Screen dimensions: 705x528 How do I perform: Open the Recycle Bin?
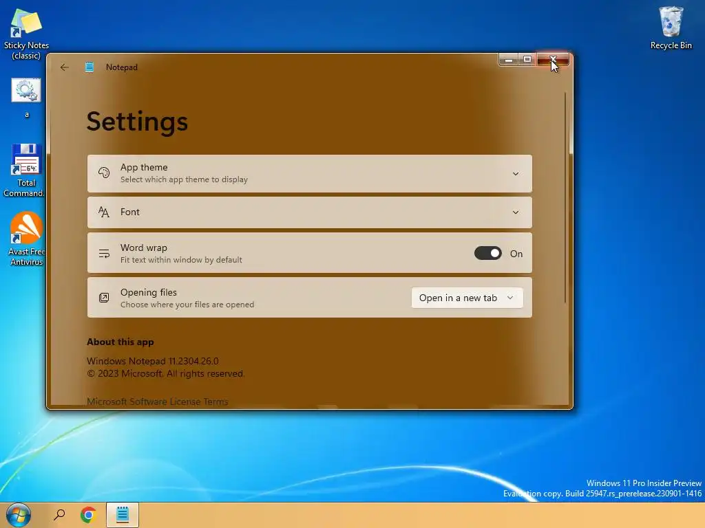(x=671, y=27)
